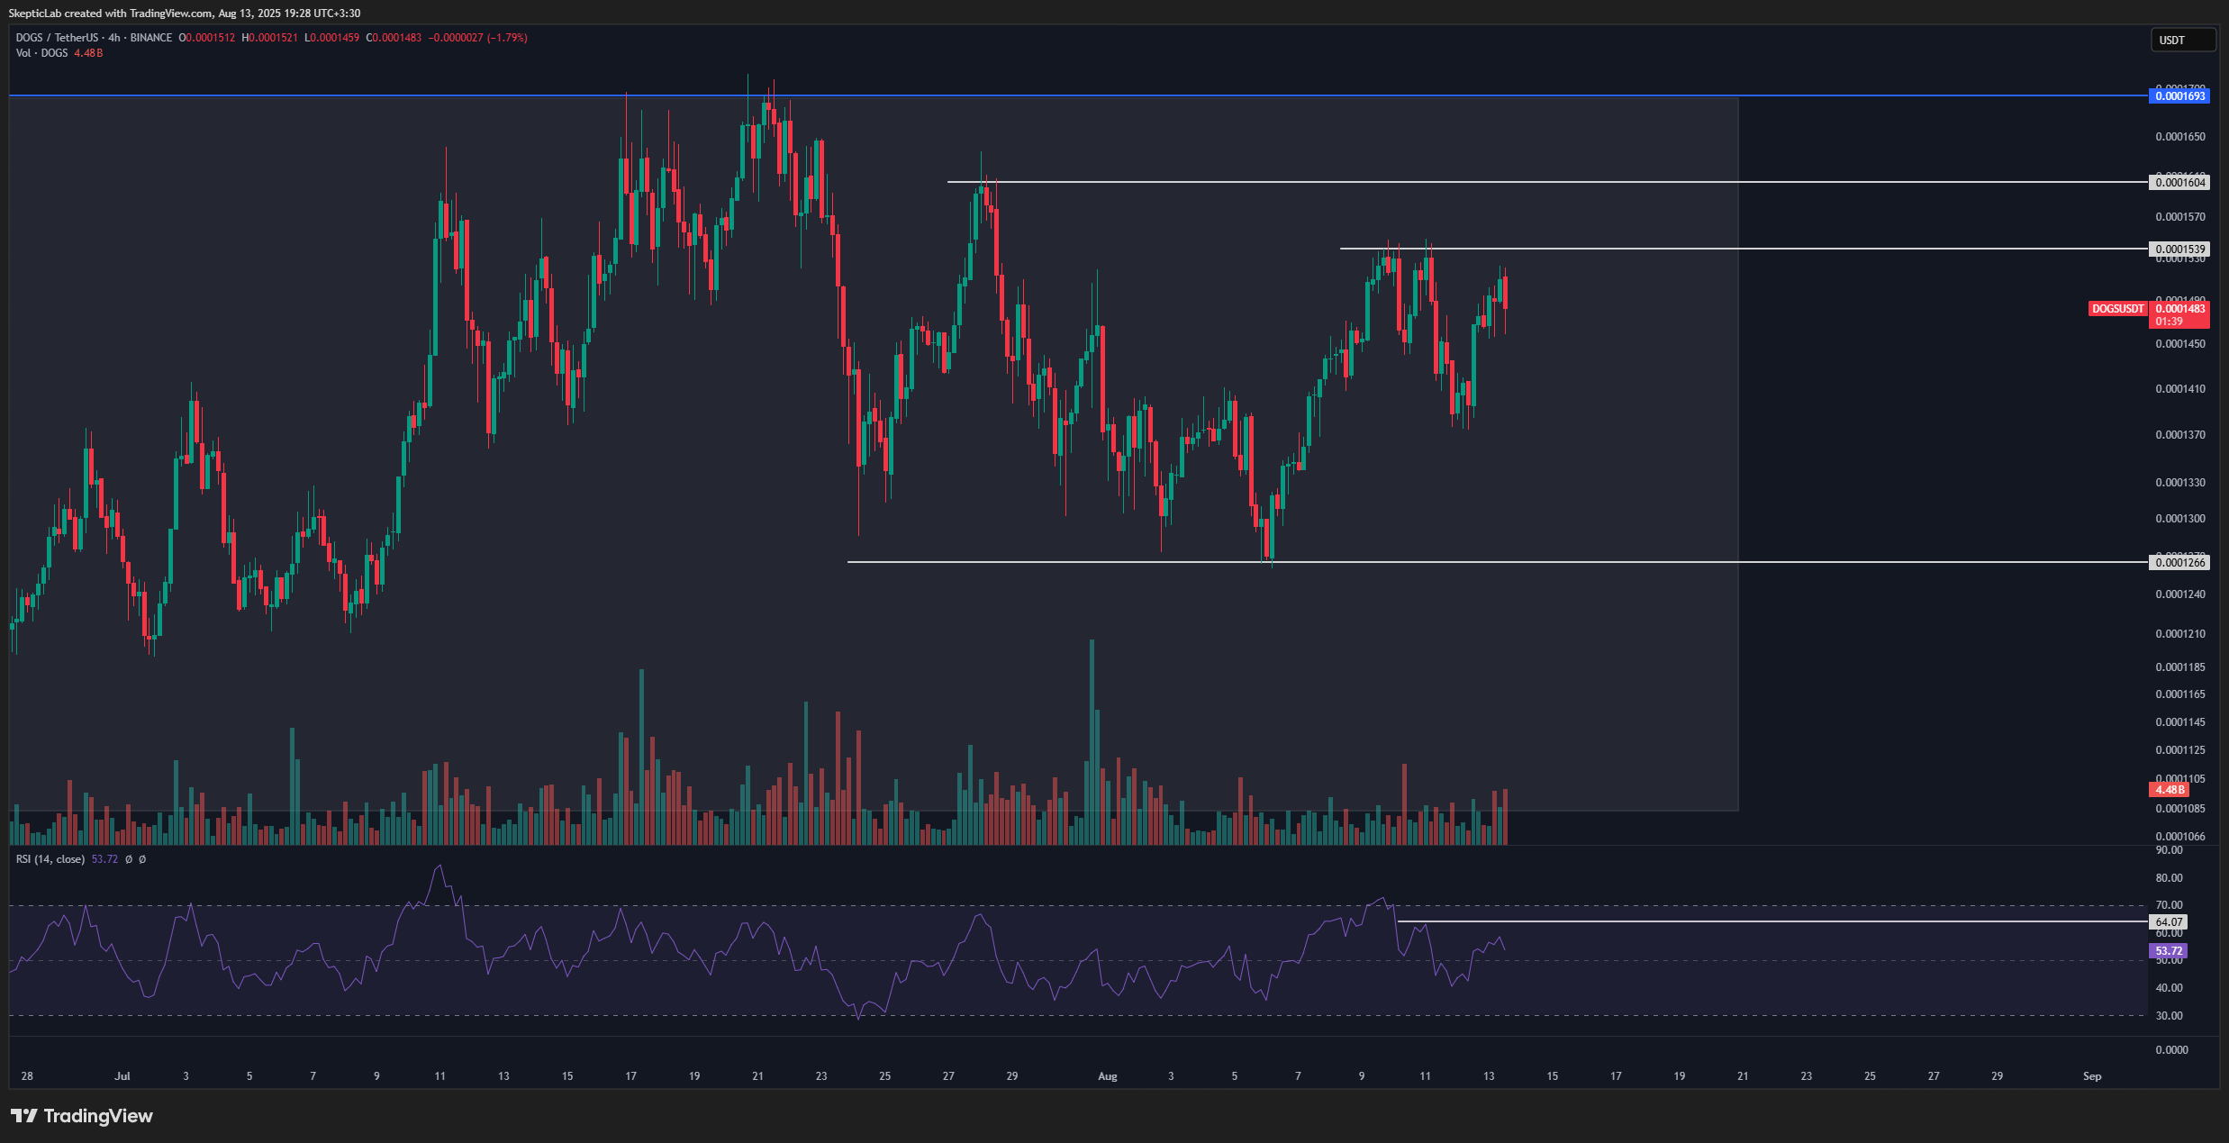Click the red 0.0001483 last price label
Screen dimensions: 2229x1143
[x=2179, y=309]
